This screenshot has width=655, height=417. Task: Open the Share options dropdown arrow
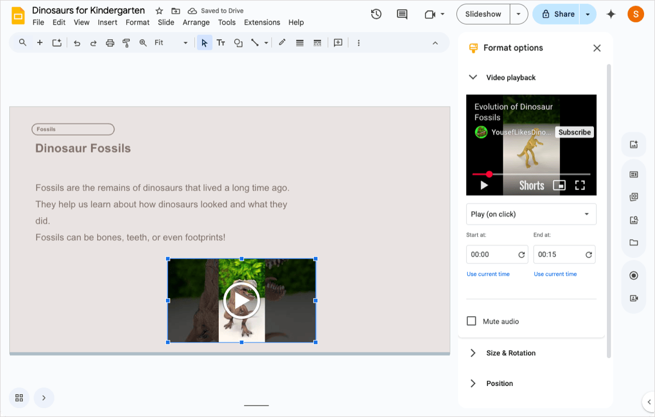click(x=588, y=14)
